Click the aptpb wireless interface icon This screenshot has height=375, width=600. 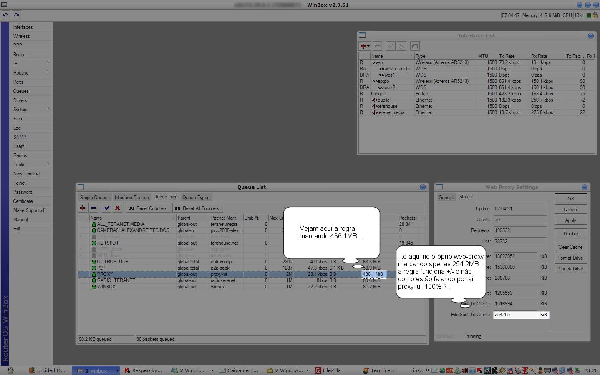[374, 81]
